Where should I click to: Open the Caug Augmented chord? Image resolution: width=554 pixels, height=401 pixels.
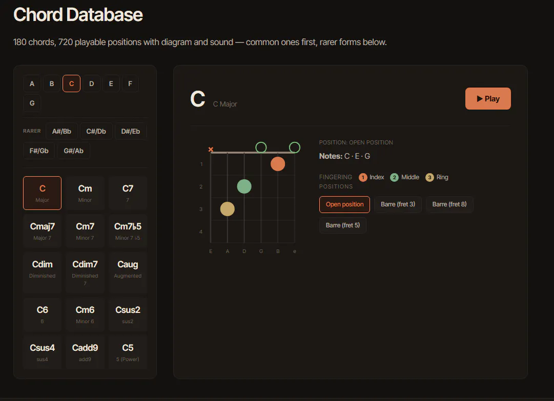click(x=128, y=272)
